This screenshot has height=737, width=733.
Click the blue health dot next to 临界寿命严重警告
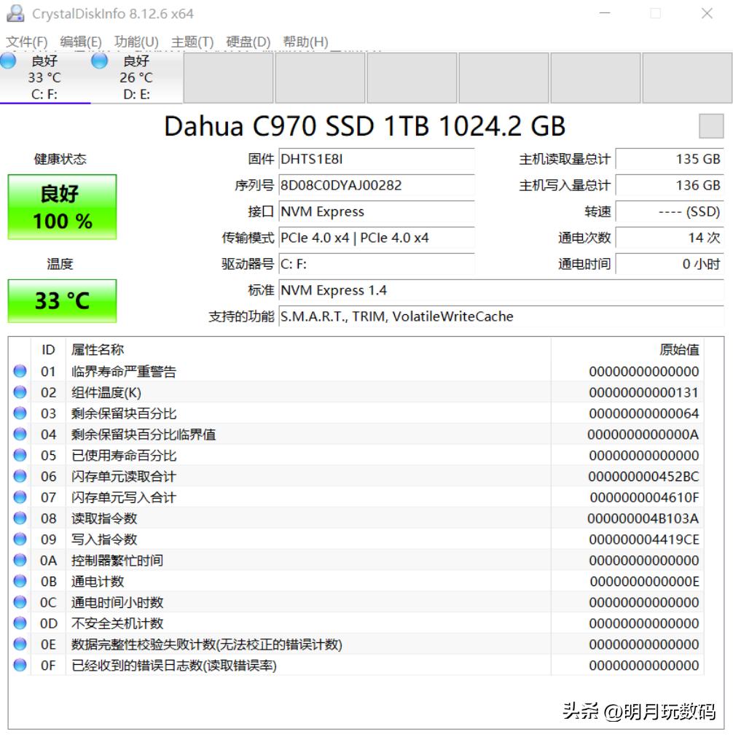tap(19, 370)
